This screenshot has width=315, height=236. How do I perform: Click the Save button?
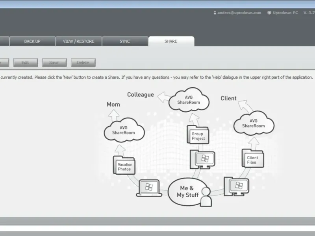pos(54,63)
